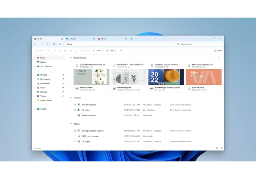Add a new tab with plus button
The width and height of the screenshot is (256, 179).
[x=131, y=39]
